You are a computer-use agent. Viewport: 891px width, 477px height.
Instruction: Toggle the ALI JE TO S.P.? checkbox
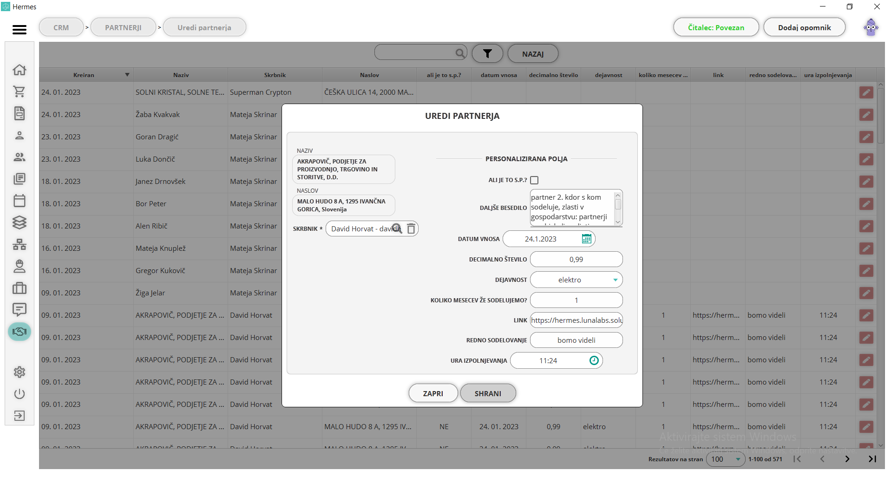(x=534, y=180)
